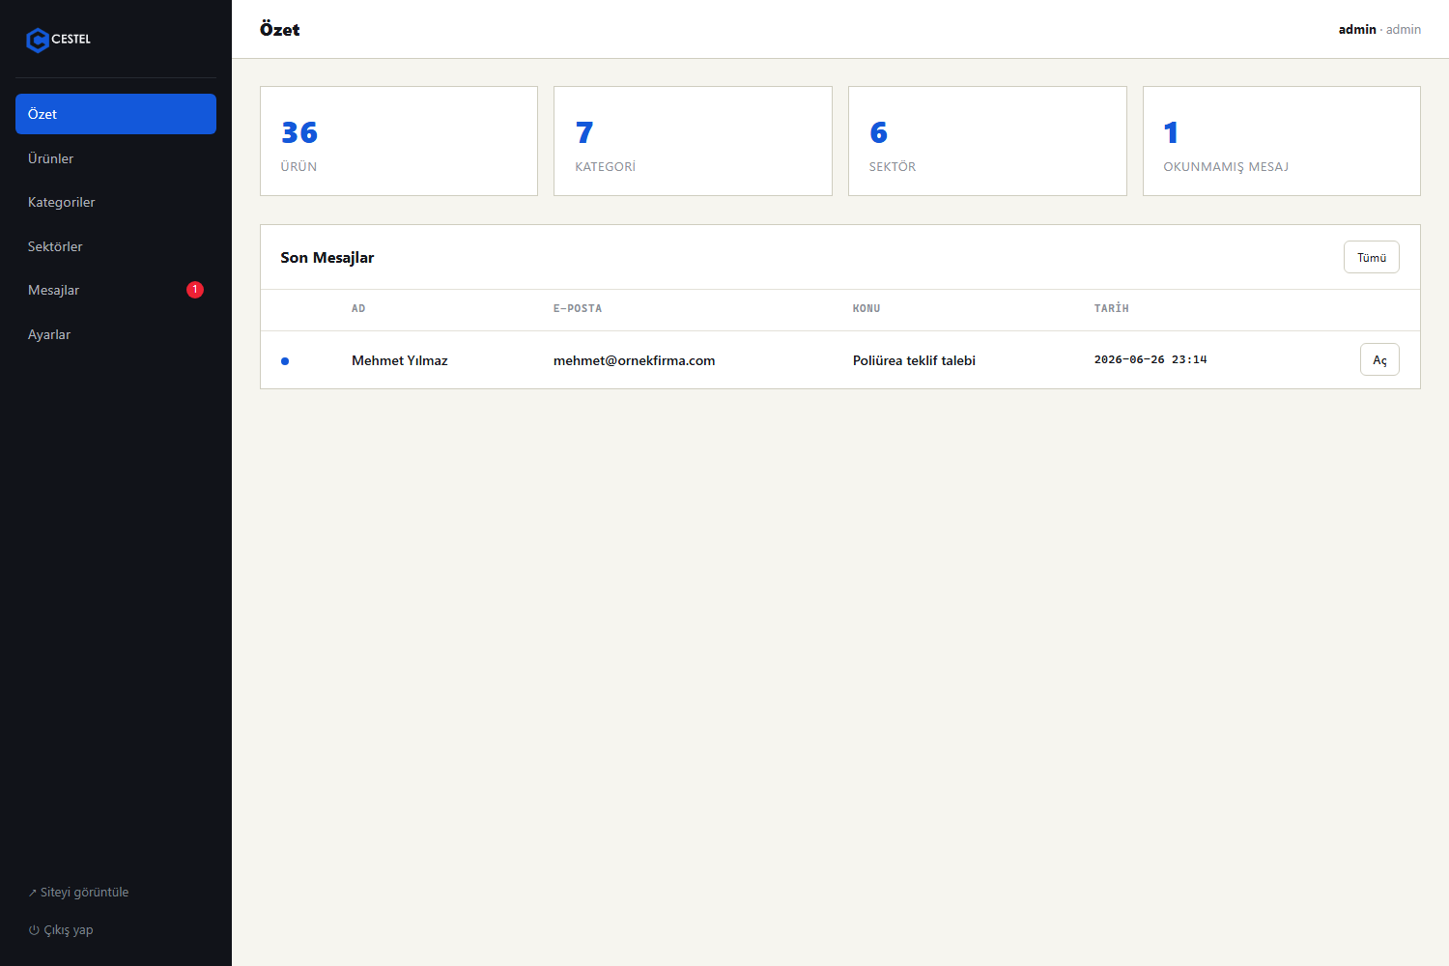This screenshot has width=1449, height=966.
Task: Click the date 2026-06-26 23:14
Action: 1151,359
